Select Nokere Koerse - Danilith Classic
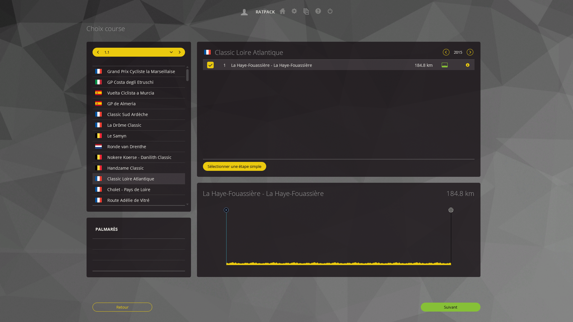This screenshot has height=322, width=573. tap(139, 157)
